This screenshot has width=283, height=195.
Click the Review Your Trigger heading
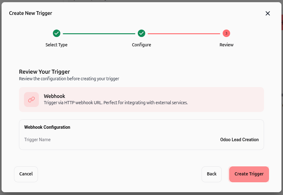point(44,72)
